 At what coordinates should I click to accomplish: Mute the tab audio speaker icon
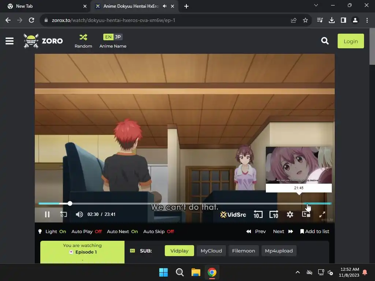click(x=164, y=6)
